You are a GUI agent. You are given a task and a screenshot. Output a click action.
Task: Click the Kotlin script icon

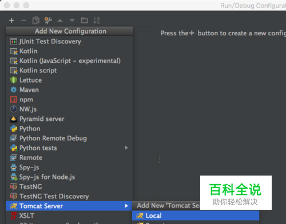pyautogui.click(x=14, y=71)
